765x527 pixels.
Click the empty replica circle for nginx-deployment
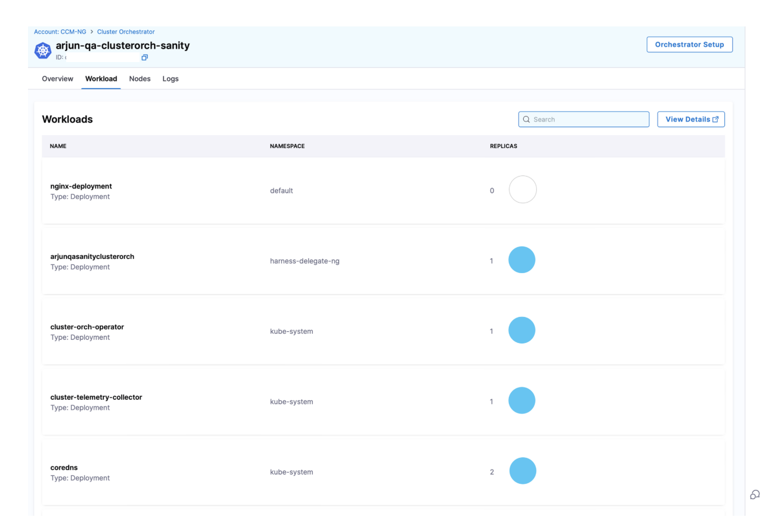point(523,190)
